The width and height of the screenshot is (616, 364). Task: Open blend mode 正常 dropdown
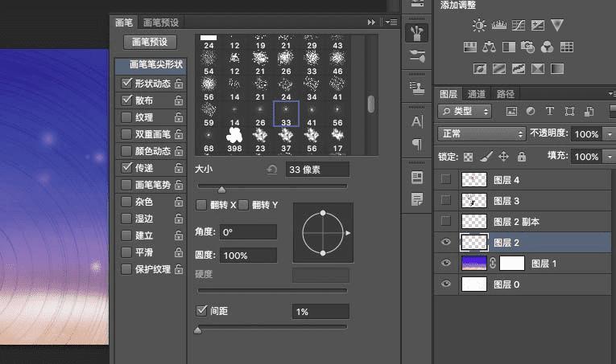[482, 133]
